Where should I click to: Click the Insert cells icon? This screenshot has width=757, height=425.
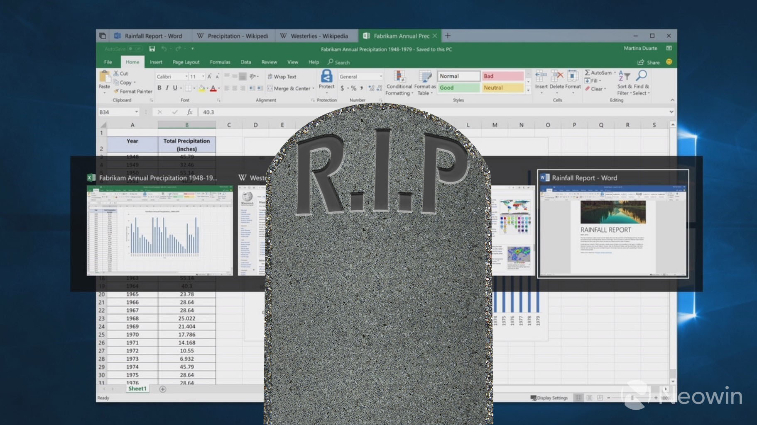(541, 76)
